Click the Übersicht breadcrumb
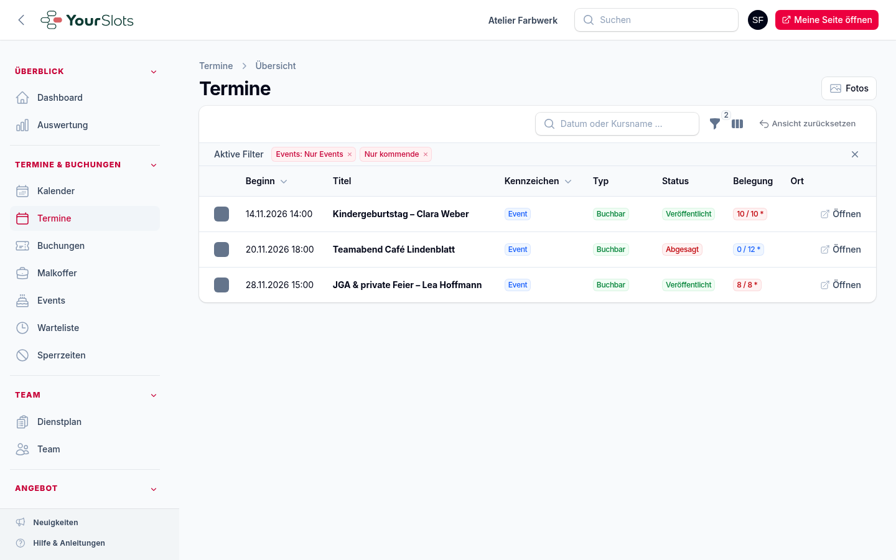Viewport: 896px width, 560px height. (x=276, y=66)
